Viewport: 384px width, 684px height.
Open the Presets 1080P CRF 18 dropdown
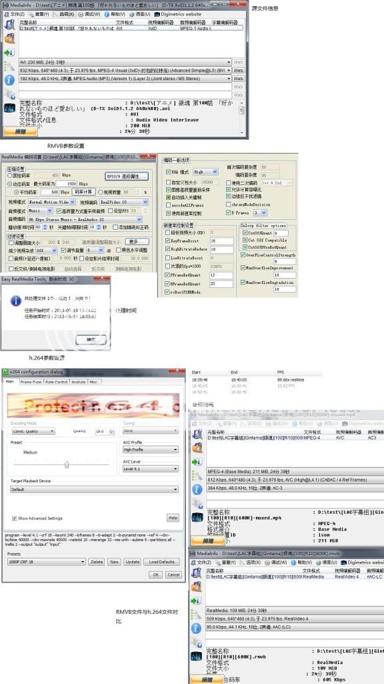[x=46, y=562]
